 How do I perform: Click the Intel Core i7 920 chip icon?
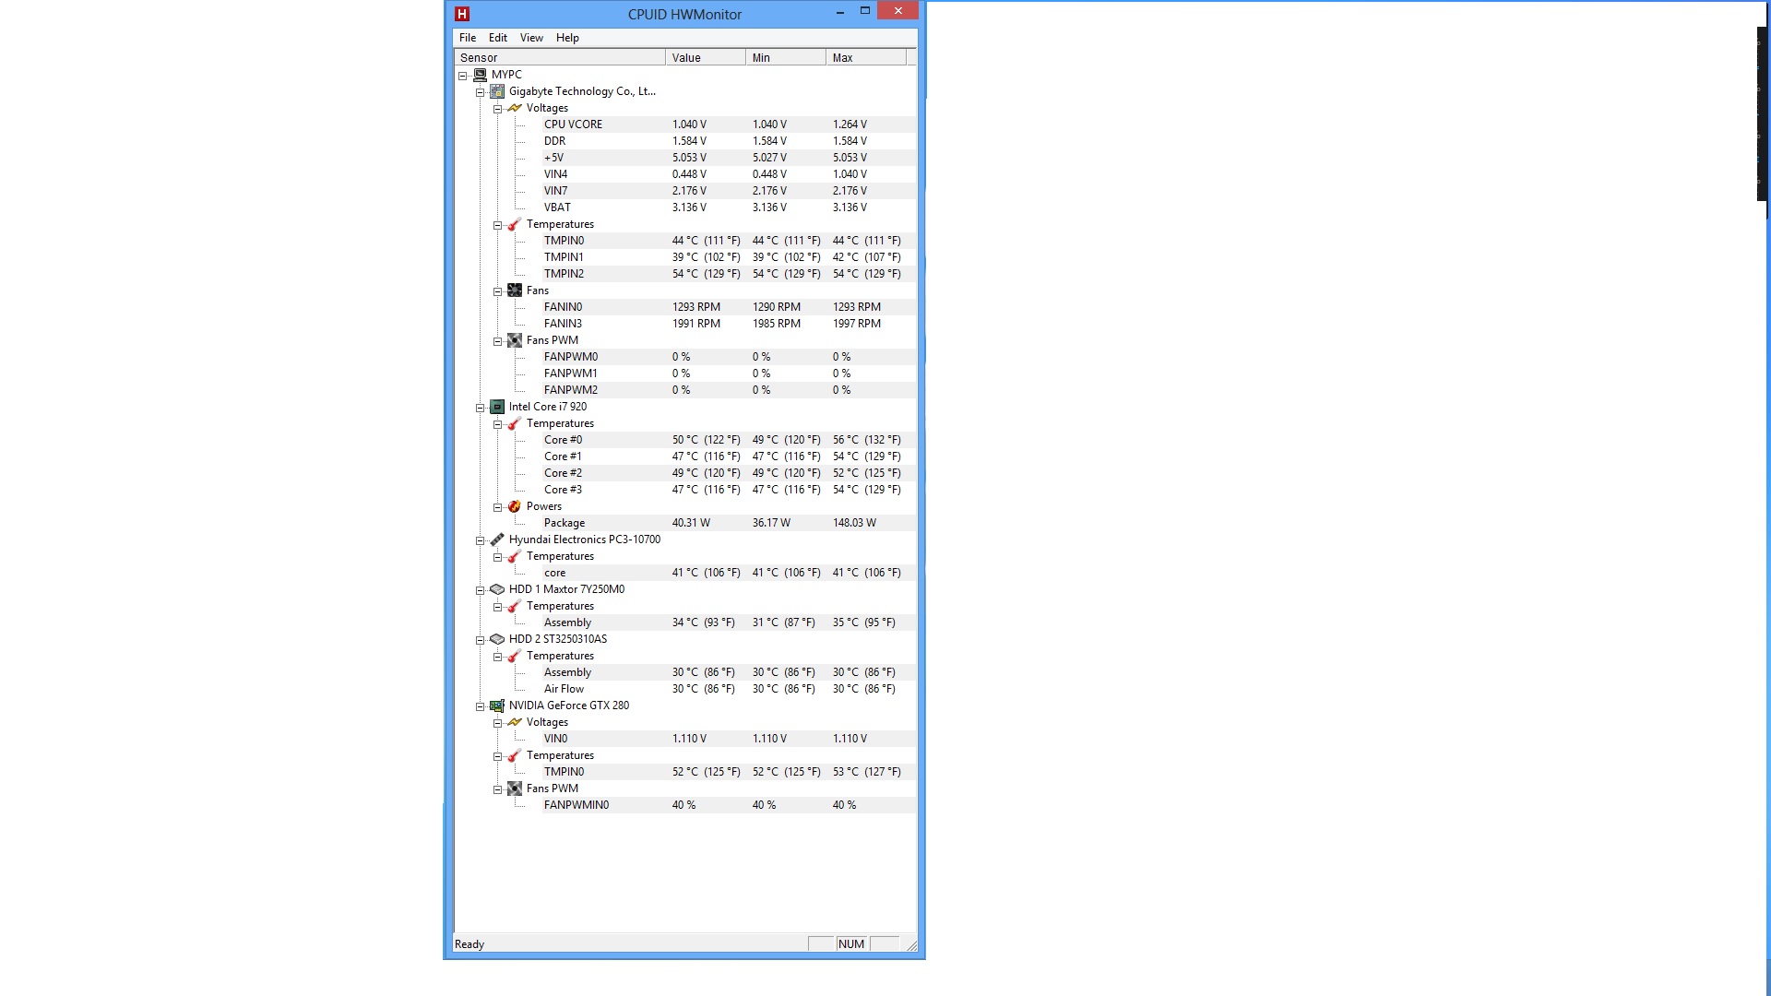click(497, 407)
